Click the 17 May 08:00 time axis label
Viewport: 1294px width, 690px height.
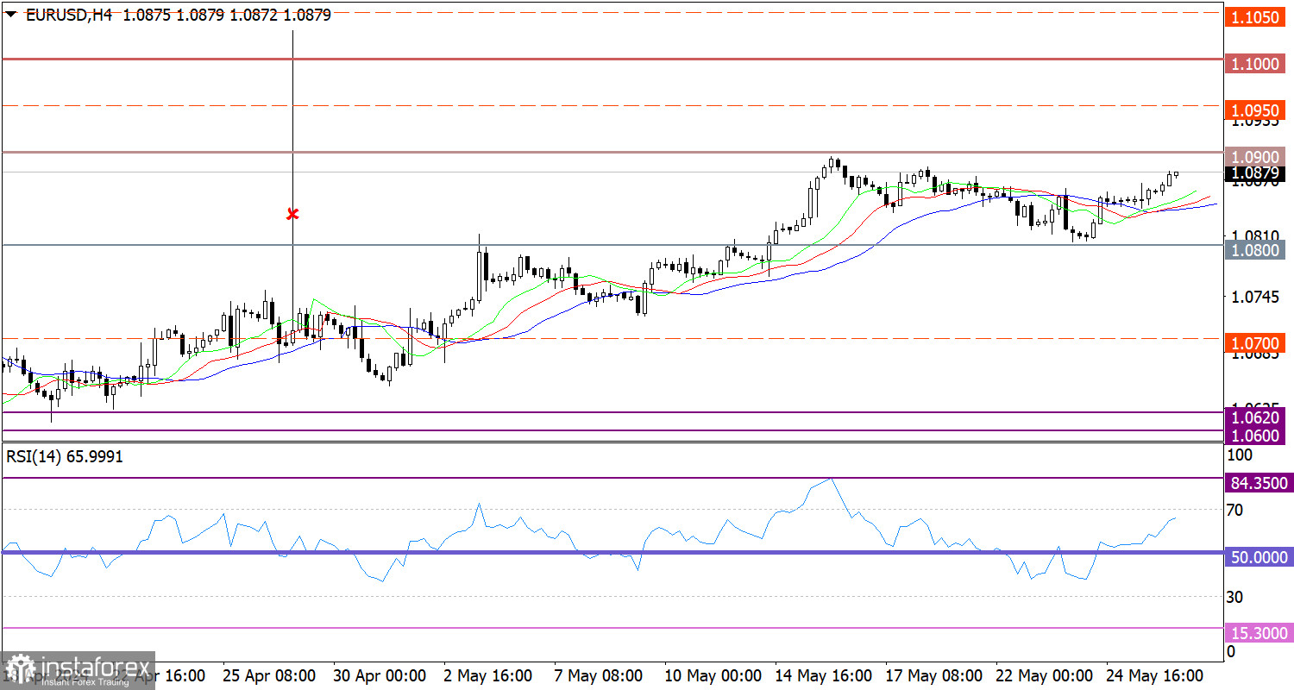point(934,674)
